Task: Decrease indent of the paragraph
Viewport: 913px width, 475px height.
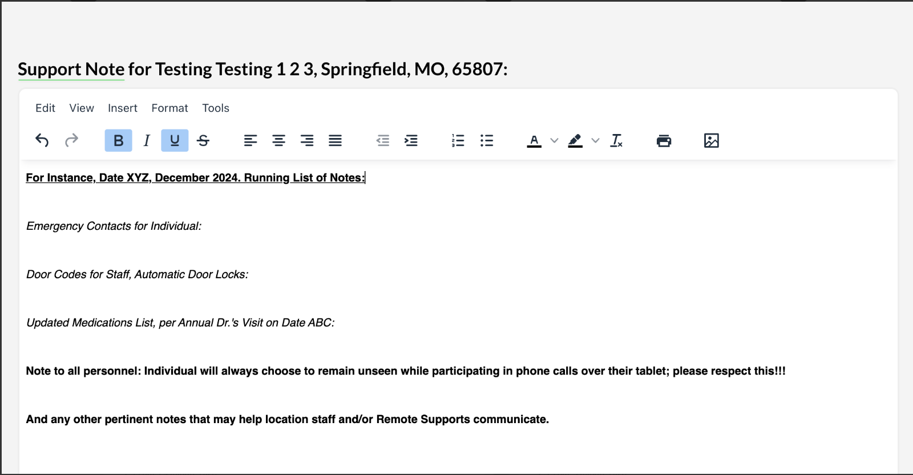Action: pyautogui.click(x=383, y=140)
